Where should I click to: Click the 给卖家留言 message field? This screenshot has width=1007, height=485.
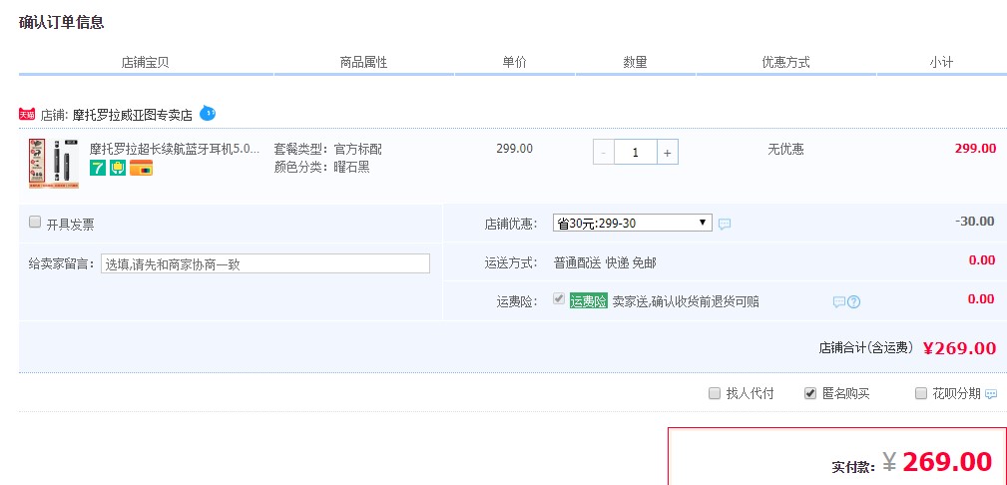coord(265,263)
